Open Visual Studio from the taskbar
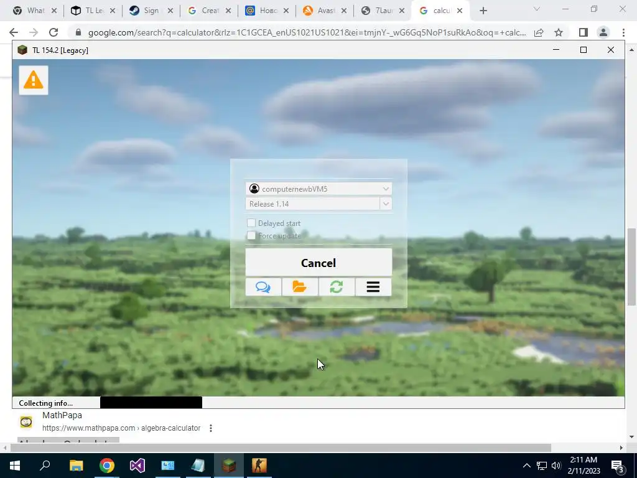The height and width of the screenshot is (478, 637). pos(137,466)
